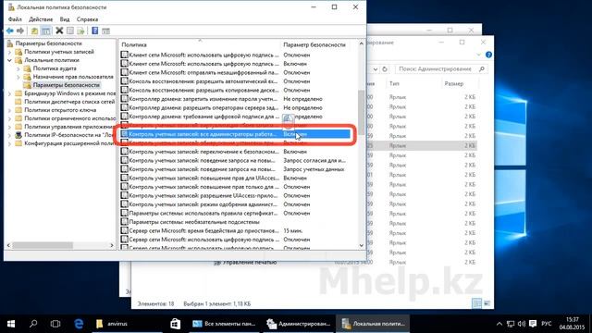
Task: Open the Вид menu
Action: pyautogui.click(x=65, y=19)
